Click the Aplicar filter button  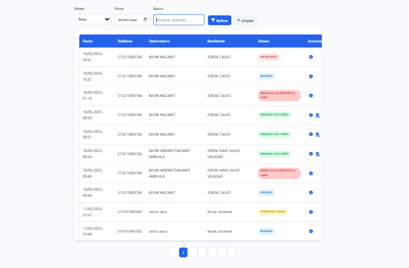click(219, 21)
